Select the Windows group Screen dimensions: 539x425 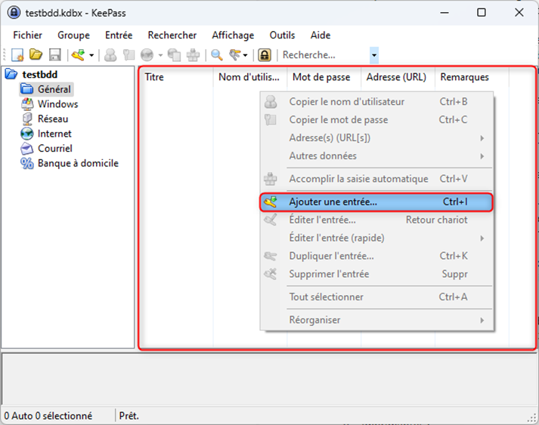57,104
